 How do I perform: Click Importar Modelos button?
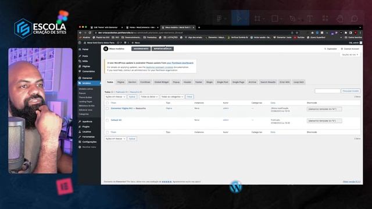click(x=163, y=49)
